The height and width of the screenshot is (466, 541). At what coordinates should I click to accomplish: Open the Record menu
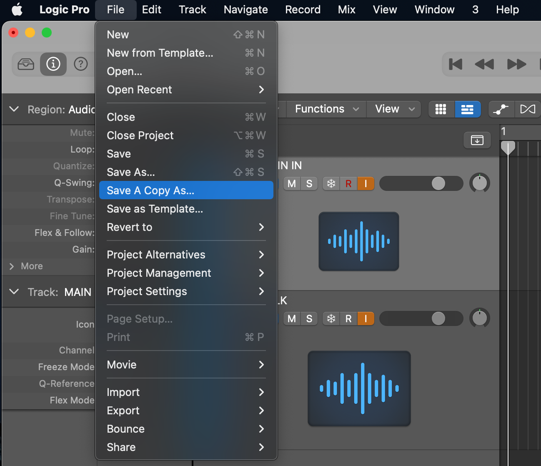pyautogui.click(x=303, y=10)
